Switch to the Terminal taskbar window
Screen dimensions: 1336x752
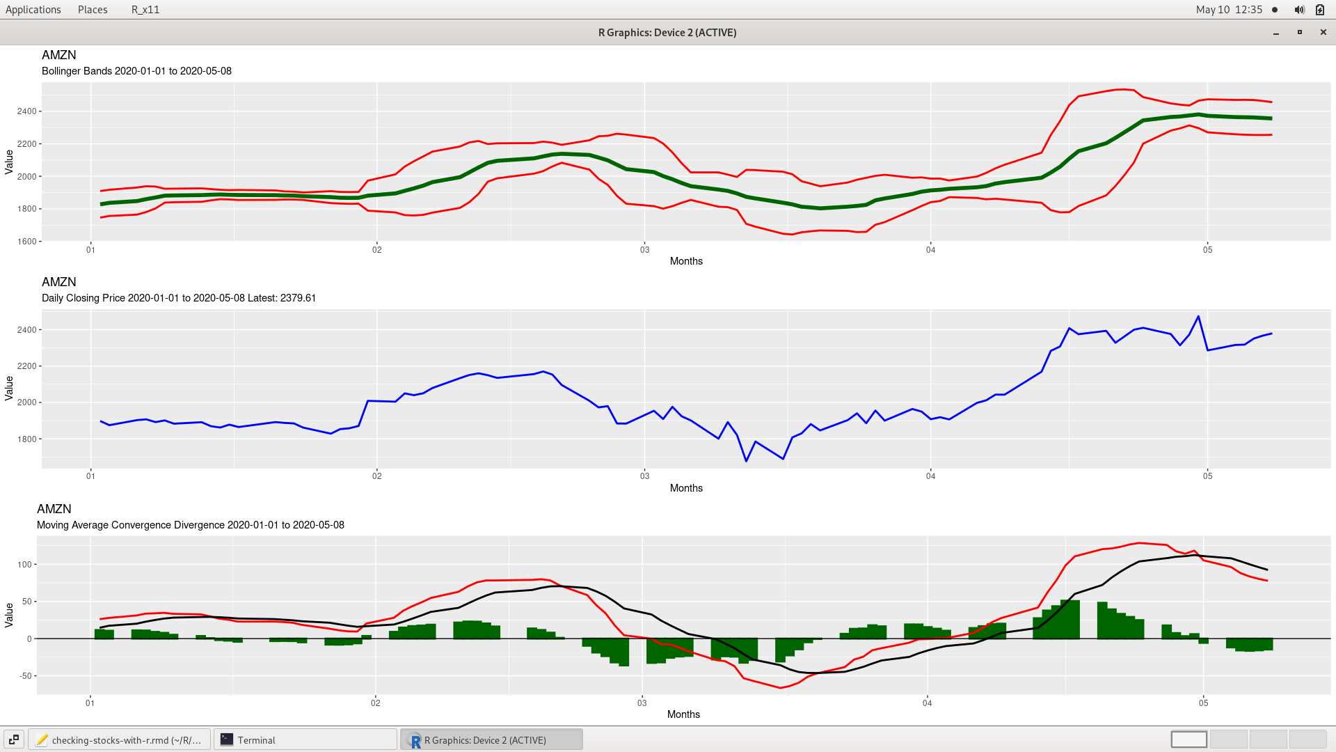tap(305, 739)
